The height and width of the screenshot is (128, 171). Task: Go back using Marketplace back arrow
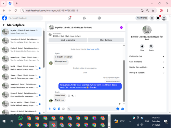click(4, 25)
